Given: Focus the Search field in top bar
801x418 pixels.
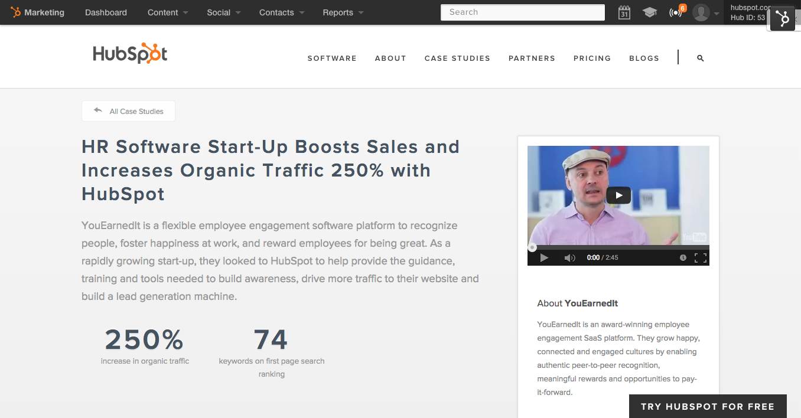Looking at the screenshot, I should (523, 12).
